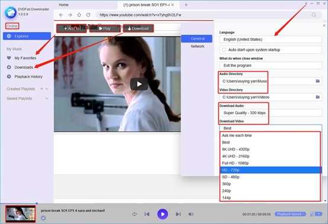The image size is (328, 224).
Task: Open folder browser for Audio Directory
Action: click(317, 81)
